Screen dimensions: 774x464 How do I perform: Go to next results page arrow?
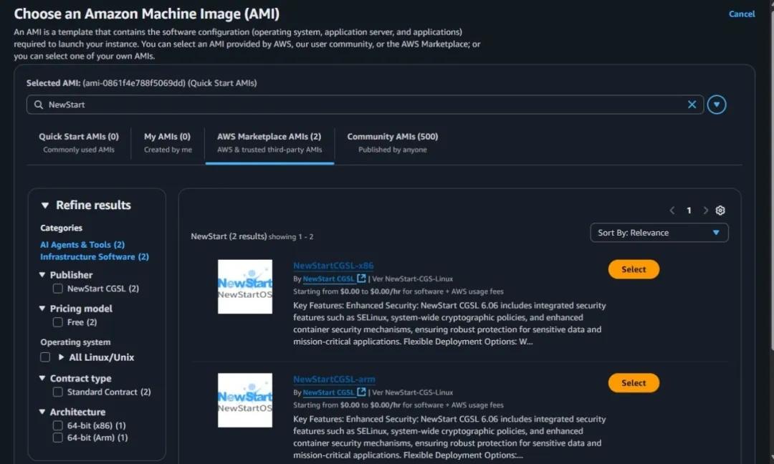pyautogui.click(x=705, y=211)
